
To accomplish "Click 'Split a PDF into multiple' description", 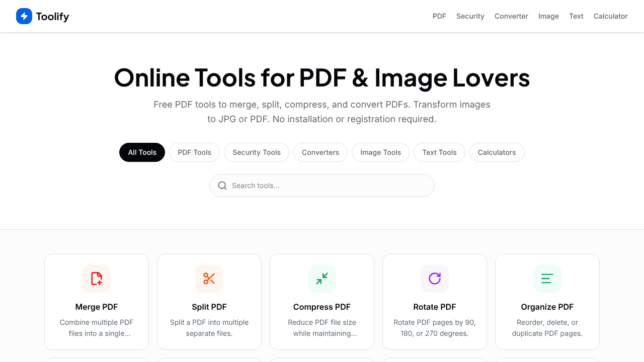I will coord(209,328).
